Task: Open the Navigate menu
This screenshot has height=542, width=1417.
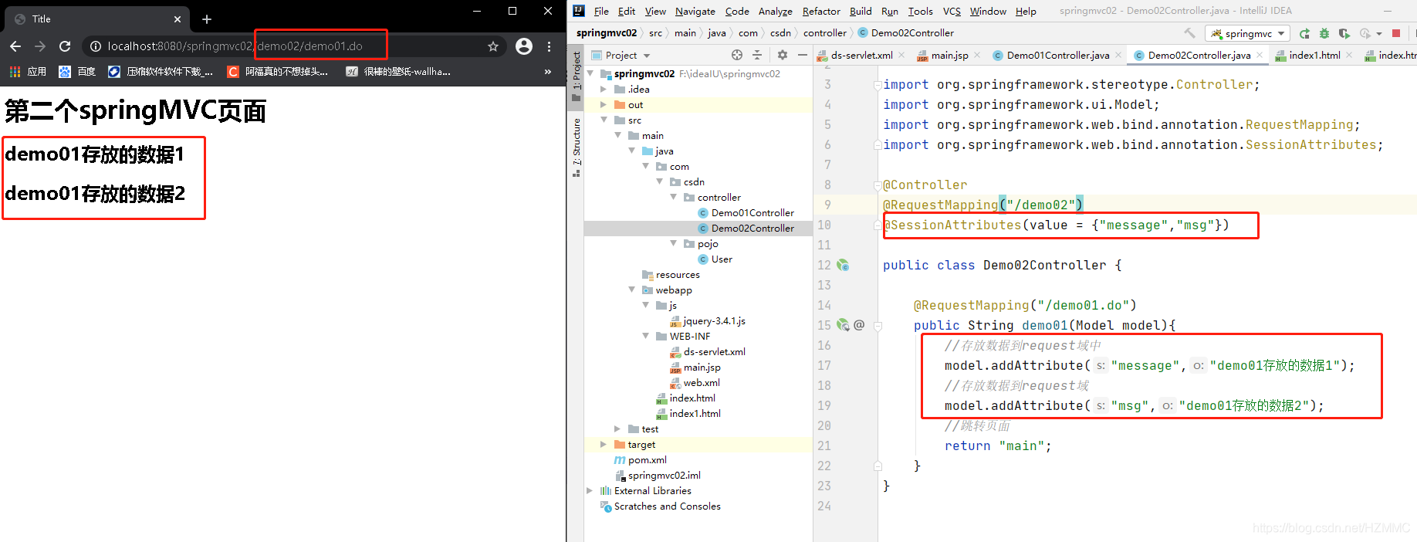Action: [x=695, y=11]
